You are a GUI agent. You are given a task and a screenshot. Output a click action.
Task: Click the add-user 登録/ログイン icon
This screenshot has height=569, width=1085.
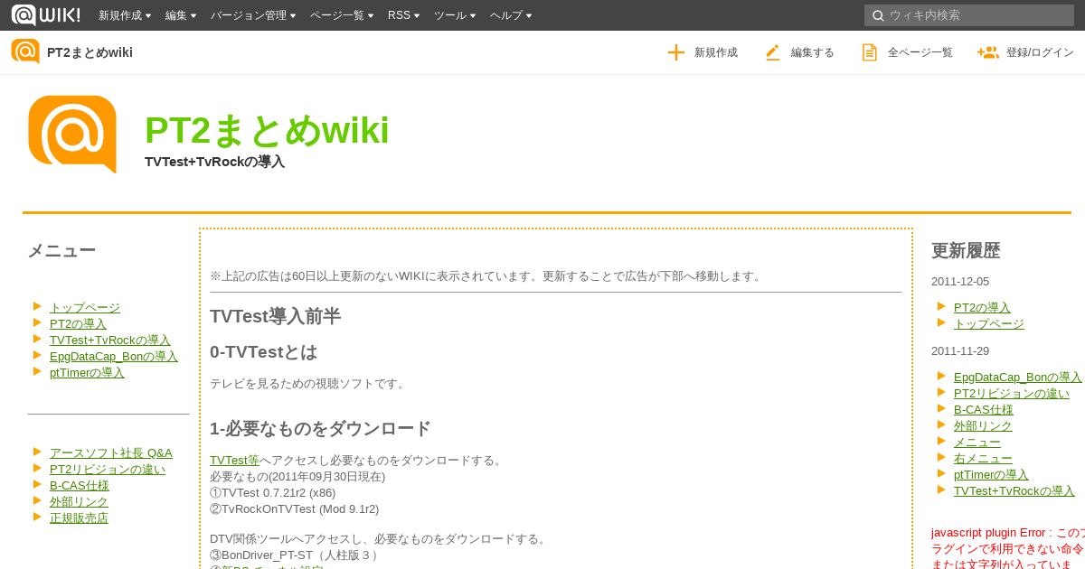(987, 52)
